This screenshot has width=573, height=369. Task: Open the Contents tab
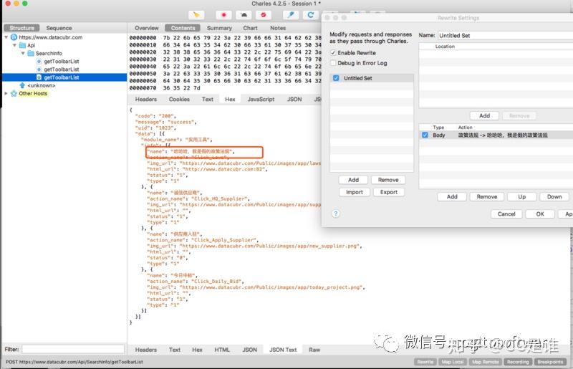tap(183, 28)
